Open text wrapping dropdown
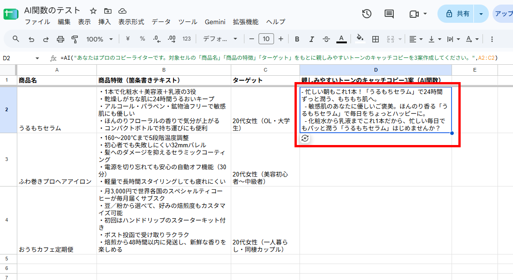The image size is (513, 280). pos(453,39)
